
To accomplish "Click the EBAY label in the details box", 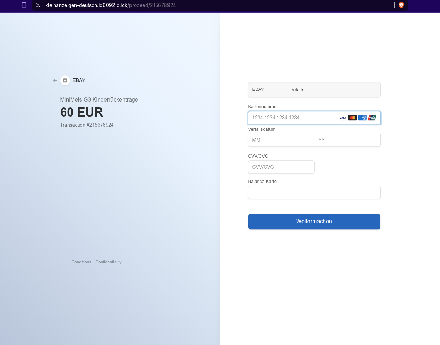I will pos(258,89).
